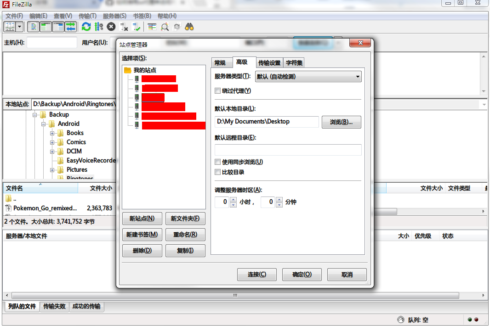The width and height of the screenshot is (490, 326).
Task: Switch to 传输设置 tab
Action: [269, 63]
